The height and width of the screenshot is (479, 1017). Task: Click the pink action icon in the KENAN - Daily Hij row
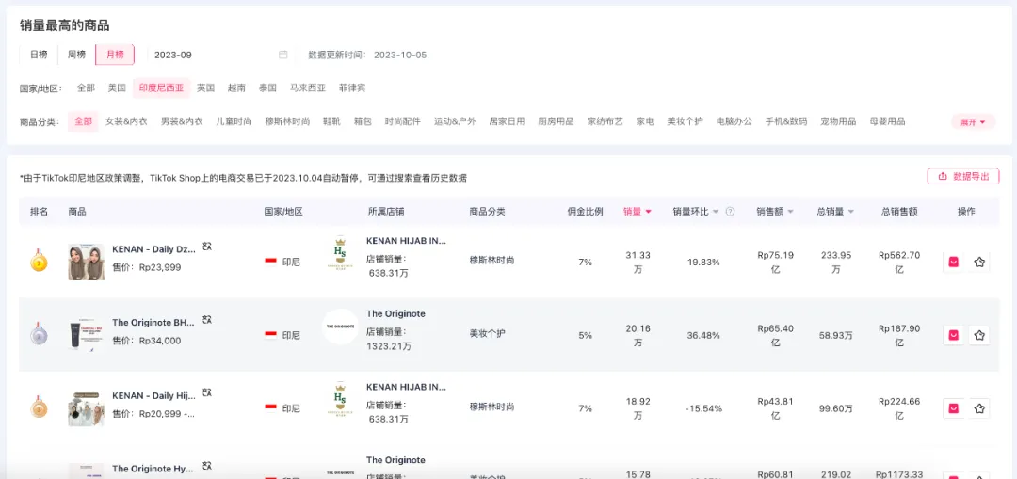(953, 408)
